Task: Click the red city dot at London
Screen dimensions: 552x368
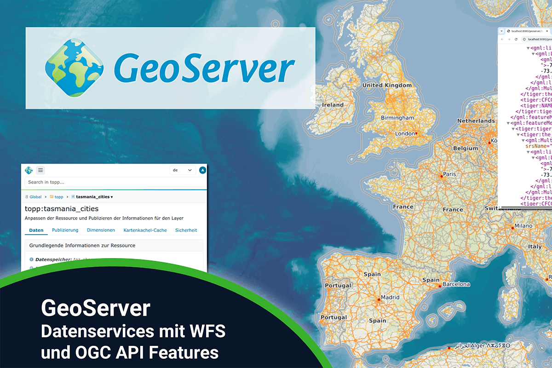Action: [416, 133]
